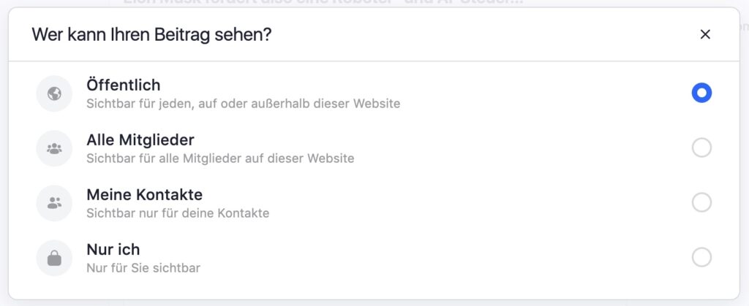749x306 pixels.
Task: Select the Öffentlich radio button
Action: 701,93
